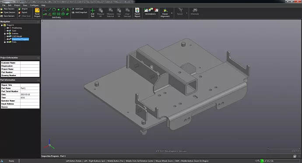The width and height of the screenshot is (302, 163).
Task: Click the New Session button
Action: point(7,9)
